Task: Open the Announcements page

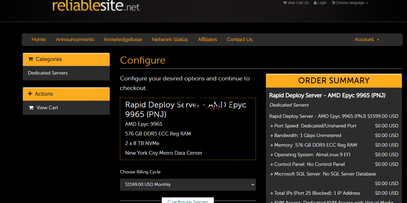Action: (75, 40)
